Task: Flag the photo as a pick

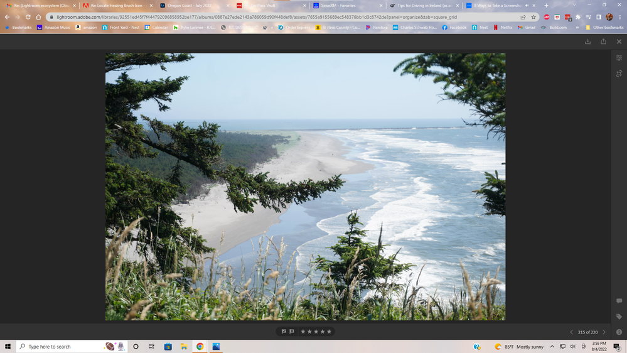Action: click(284, 332)
